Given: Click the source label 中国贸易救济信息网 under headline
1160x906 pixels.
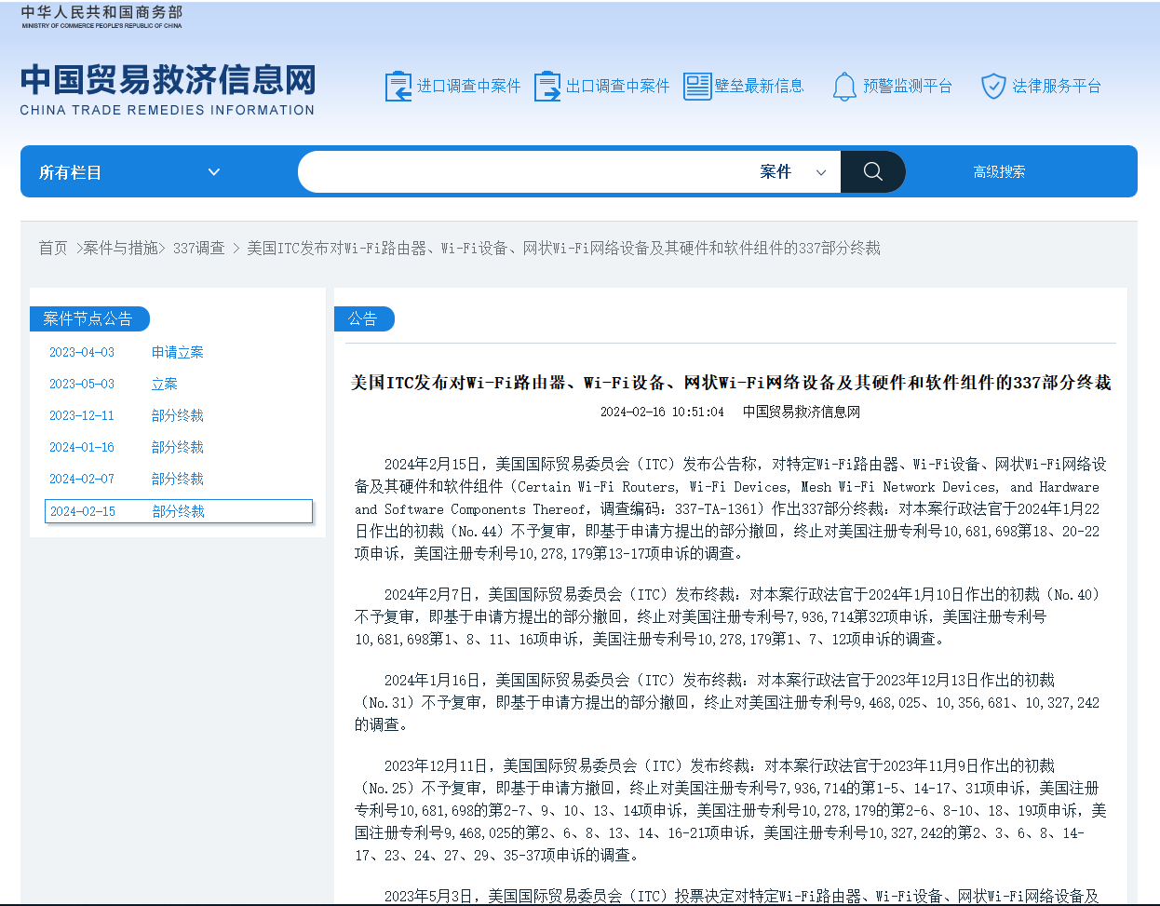Looking at the screenshot, I should click(802, 412).
